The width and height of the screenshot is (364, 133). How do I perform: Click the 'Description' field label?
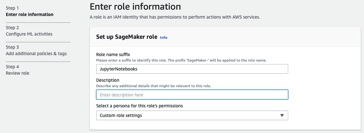pyautogui.click(x=108, y=80)
